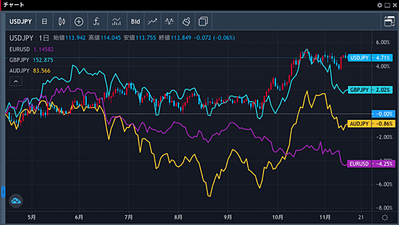Click the eraser clear drawings icon
The width and height of the screenshot is (399, 225).
coord(186,22)
